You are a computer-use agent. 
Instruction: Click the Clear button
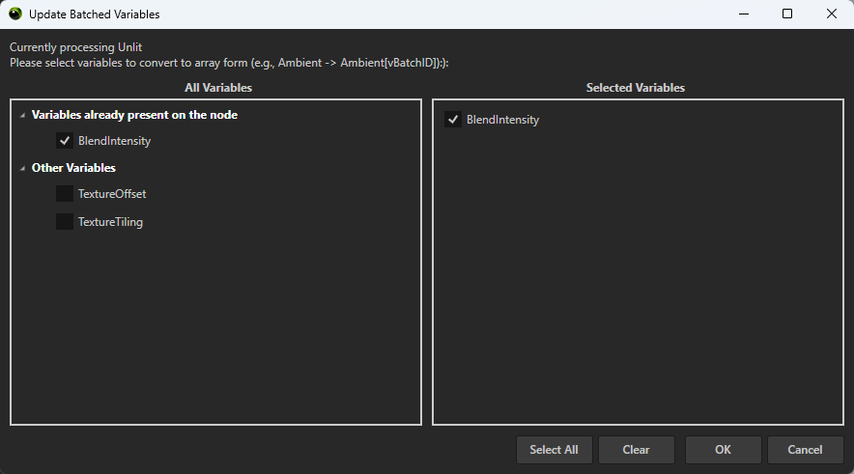(x=636, y=450)
